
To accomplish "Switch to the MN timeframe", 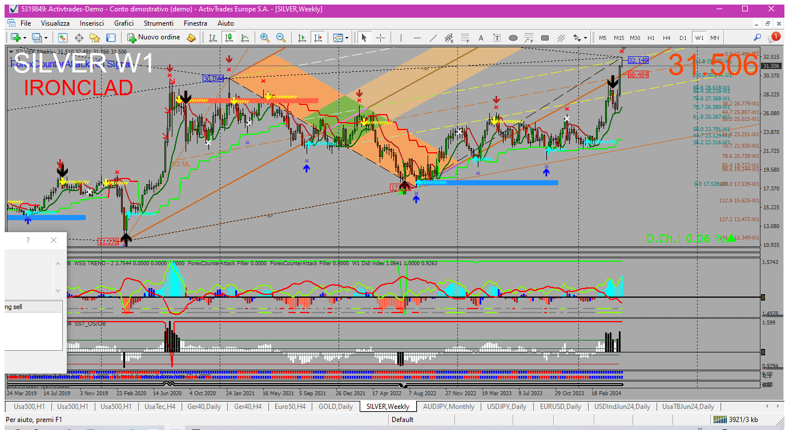I will 715,38.
